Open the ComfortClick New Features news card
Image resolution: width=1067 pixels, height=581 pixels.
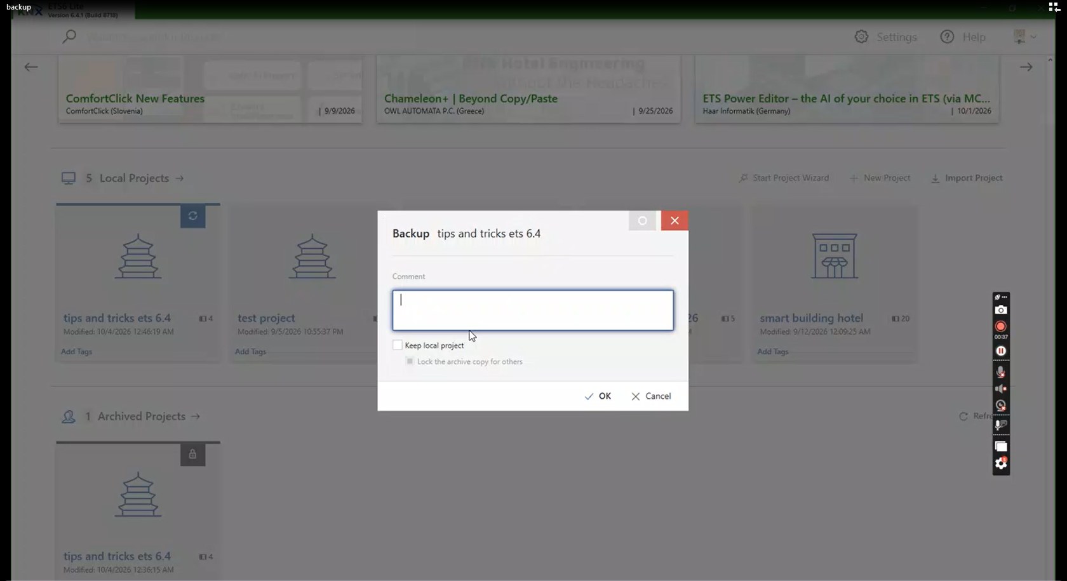coord(210,89)
